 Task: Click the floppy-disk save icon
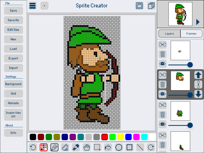pyautogui.click(x=139, y=6)
